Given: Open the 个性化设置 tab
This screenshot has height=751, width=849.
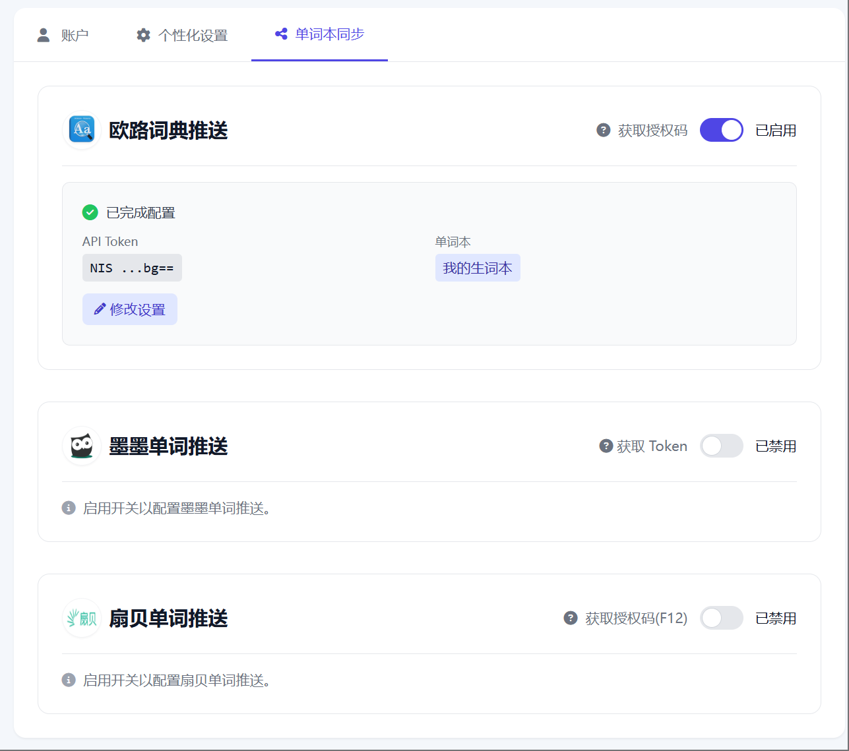Looking at the screenshot, I should click(182, 35).
